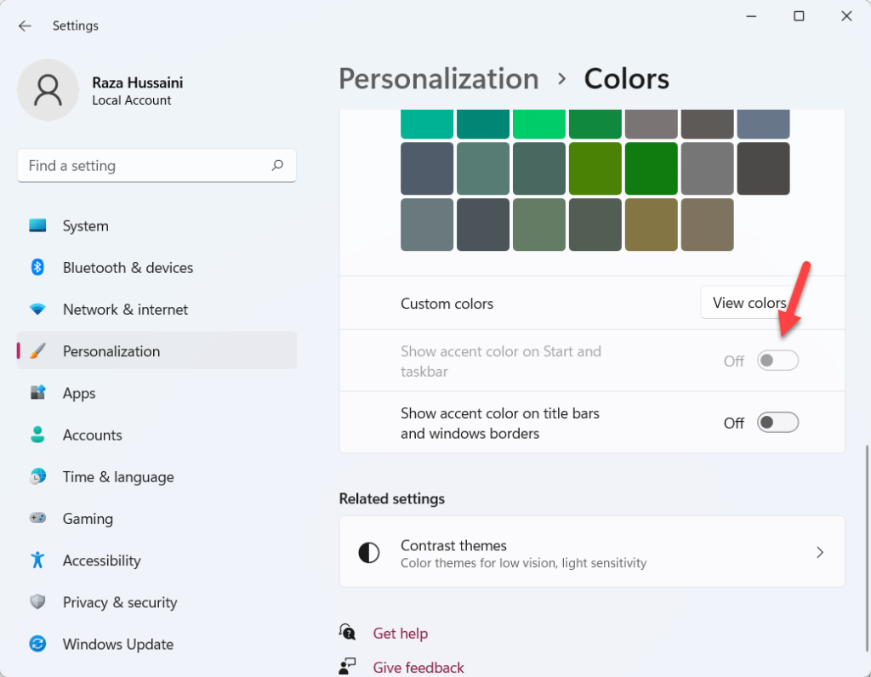Open System settings from the sidebar
The image size is (871, 677).
click(85, 225)
